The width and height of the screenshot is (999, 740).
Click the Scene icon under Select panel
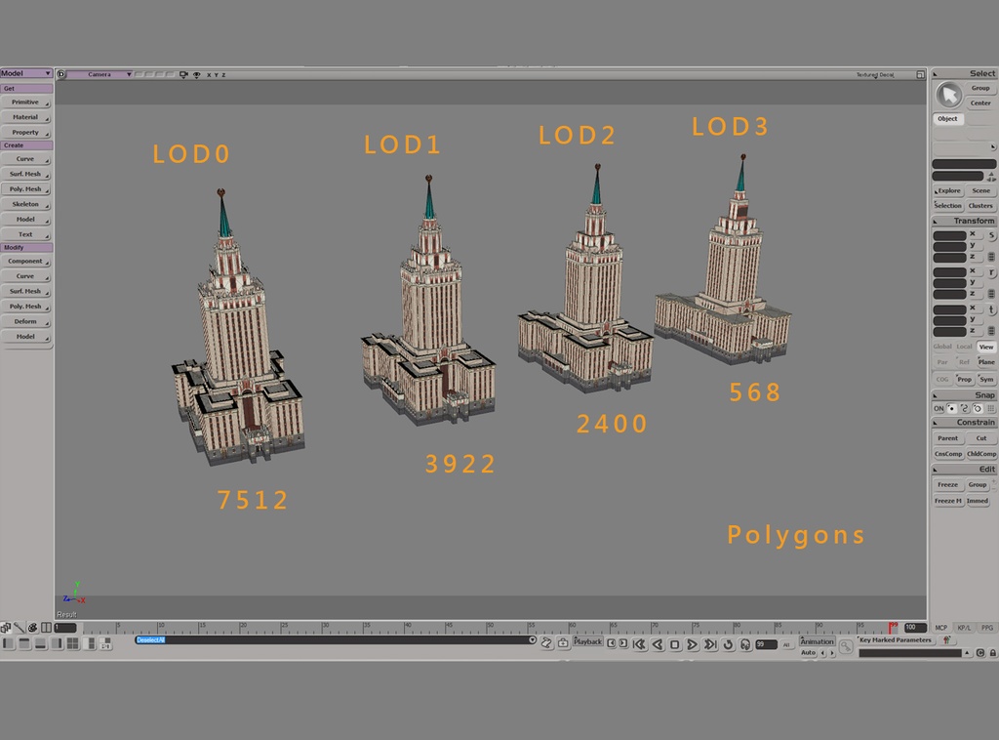[982, 190]
